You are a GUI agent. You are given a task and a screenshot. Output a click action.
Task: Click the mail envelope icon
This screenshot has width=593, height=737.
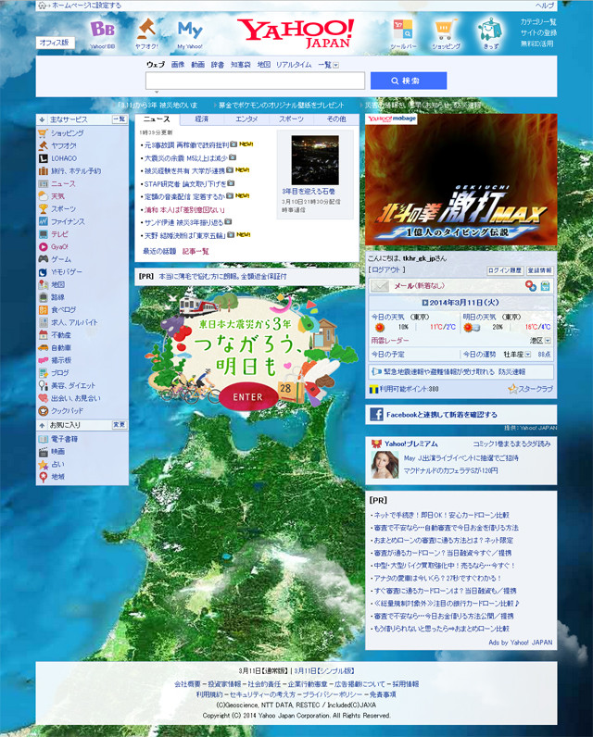coord(380,286)
